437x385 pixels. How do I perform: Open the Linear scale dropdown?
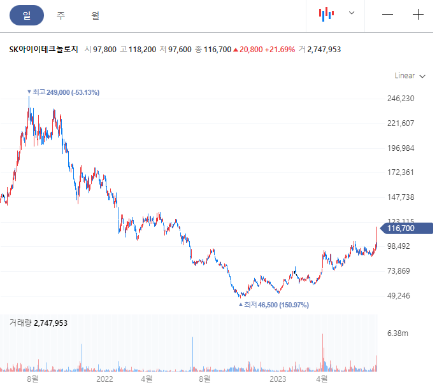(410, 76)
